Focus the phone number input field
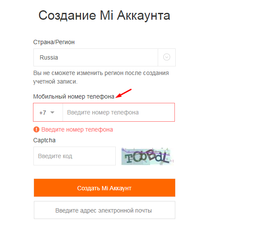The width and height of the screenshot is (258, 228). pyautogui.click(x=118, y=113)
